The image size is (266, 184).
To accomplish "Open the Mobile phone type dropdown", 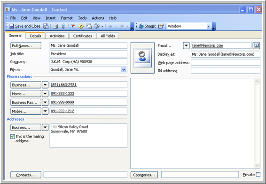I will coord(45,111).
